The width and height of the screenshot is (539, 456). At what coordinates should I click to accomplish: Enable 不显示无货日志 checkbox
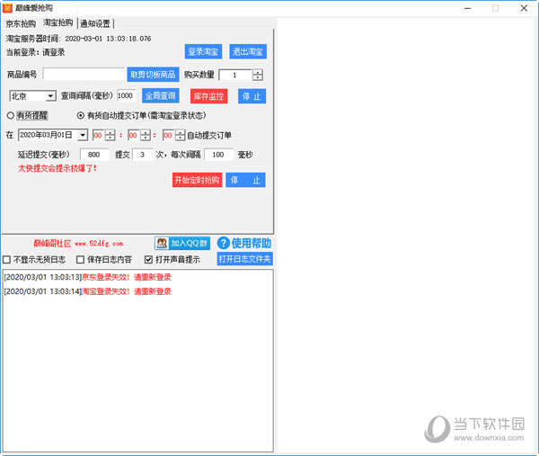7,260
